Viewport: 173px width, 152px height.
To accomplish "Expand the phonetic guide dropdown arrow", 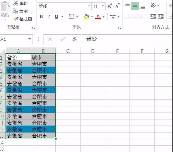I will pyautogui.click(x=118, y=17).
